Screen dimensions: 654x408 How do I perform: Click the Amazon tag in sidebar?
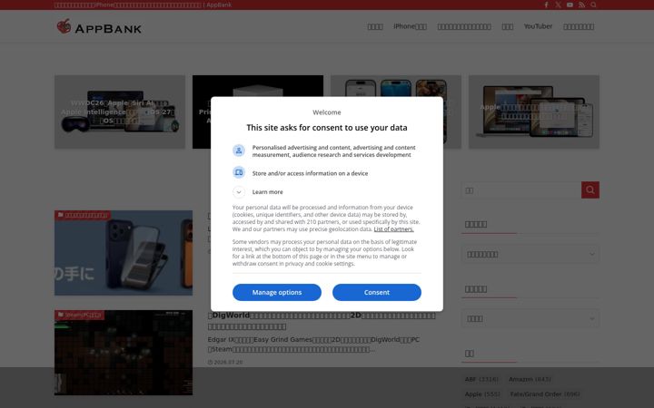point(530,379)
